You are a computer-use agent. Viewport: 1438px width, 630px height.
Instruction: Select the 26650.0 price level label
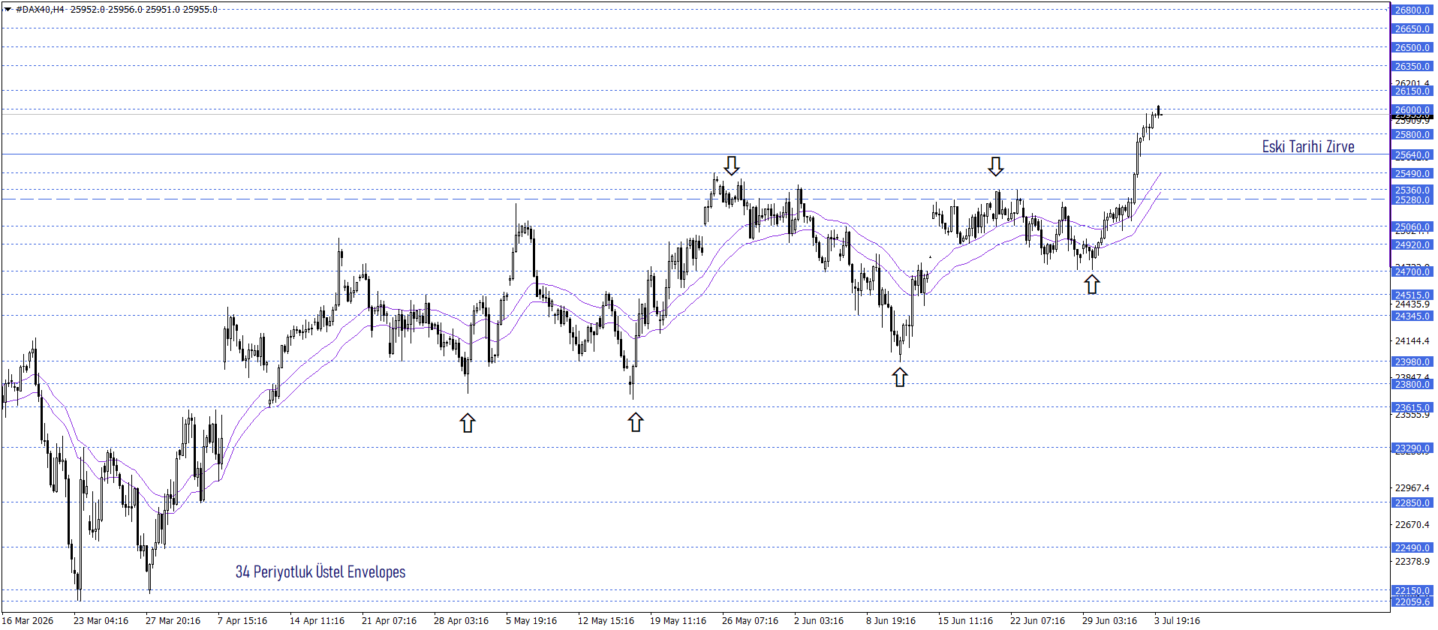[1412, 28]
